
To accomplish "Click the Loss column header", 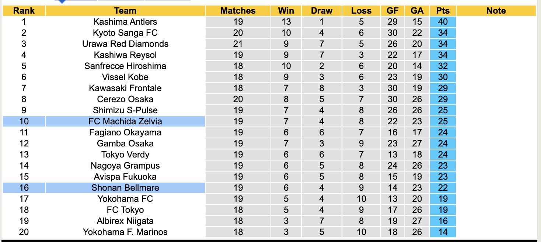I will tap(361, 11).
